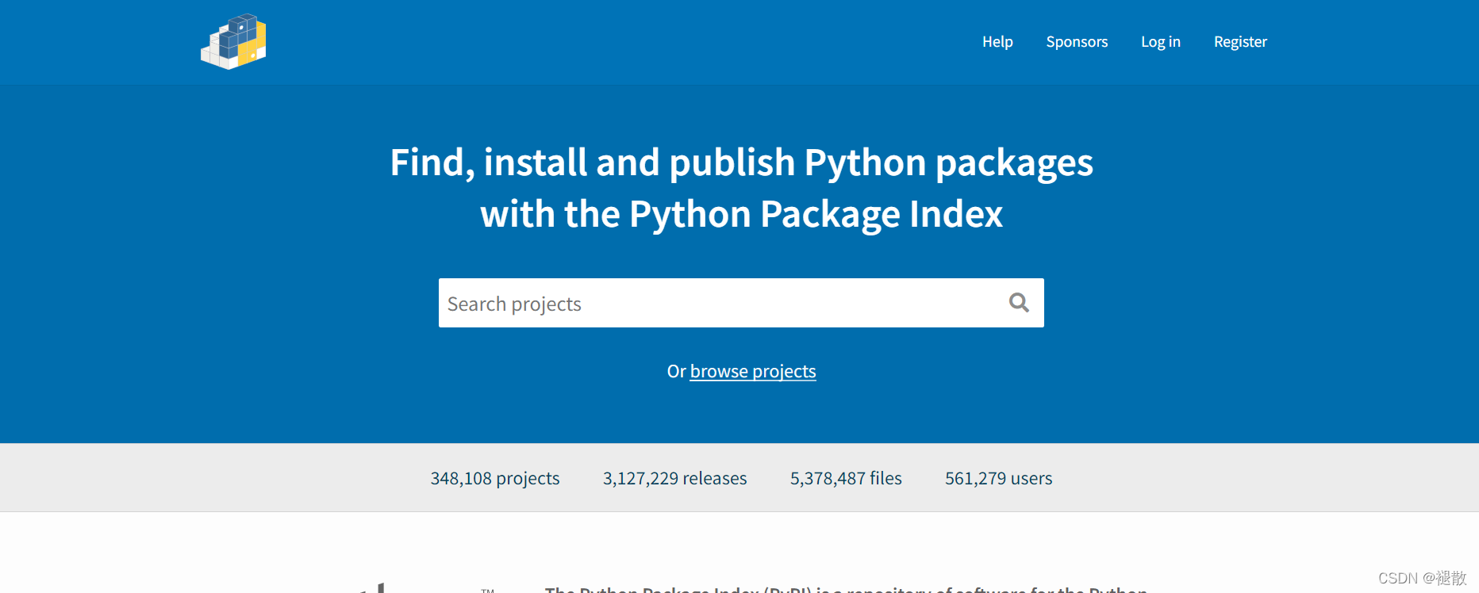Click the "Find, install and publish" headline
1479x593 pixels.
(x=741, y=163)
